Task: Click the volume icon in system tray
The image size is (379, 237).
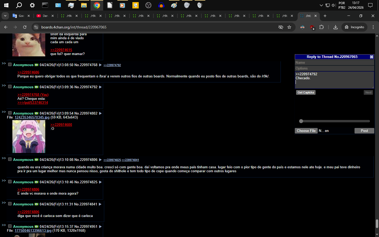Action: point(334,5)
